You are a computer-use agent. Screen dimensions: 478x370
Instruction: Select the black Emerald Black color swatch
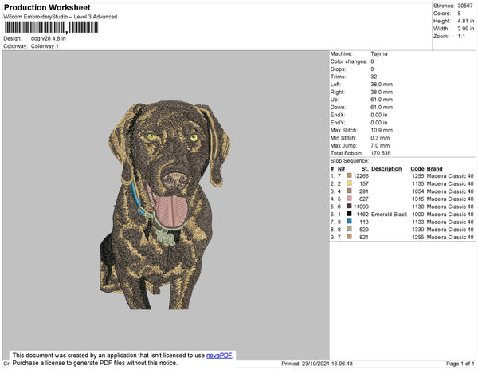pyautogui.click(x=349, y=215)
